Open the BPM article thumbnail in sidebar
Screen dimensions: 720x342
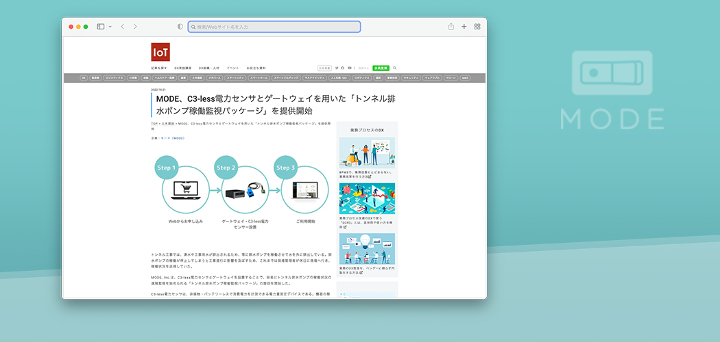[x=367, y=153]
